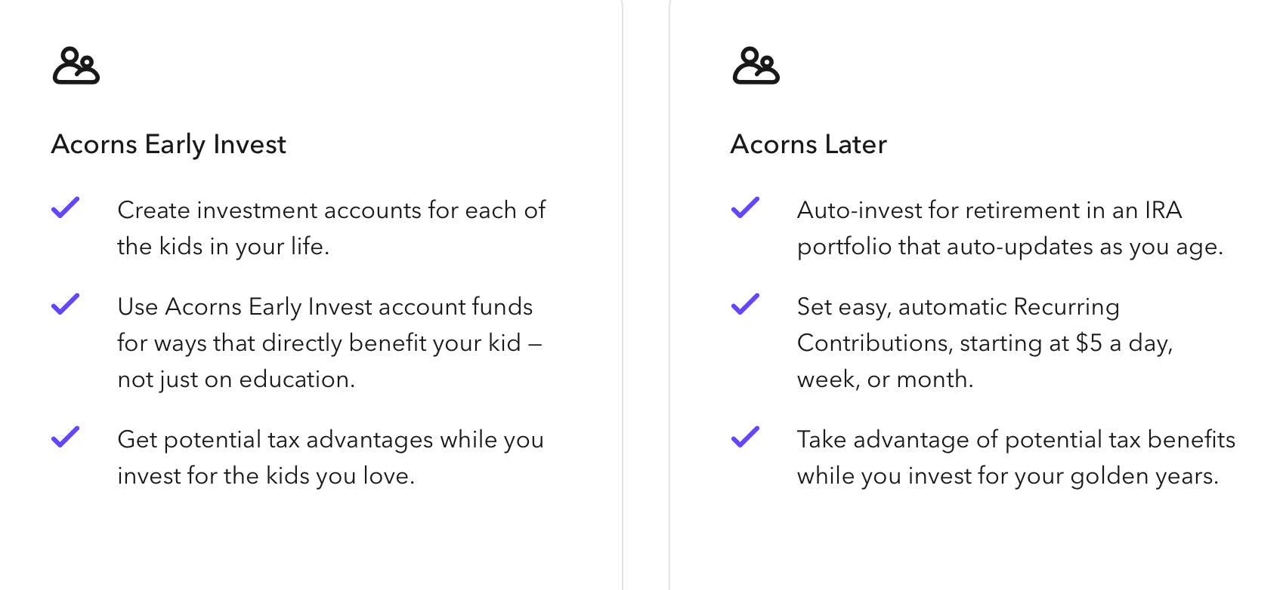Click 'not just on education.' text line
This screenshot has height=590, width=1283.
(236, 380)
